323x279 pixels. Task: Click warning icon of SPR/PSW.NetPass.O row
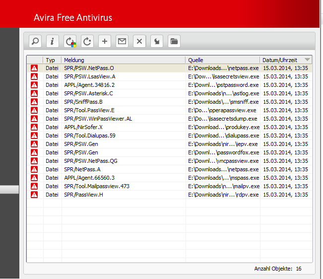(x=34, y=68)
